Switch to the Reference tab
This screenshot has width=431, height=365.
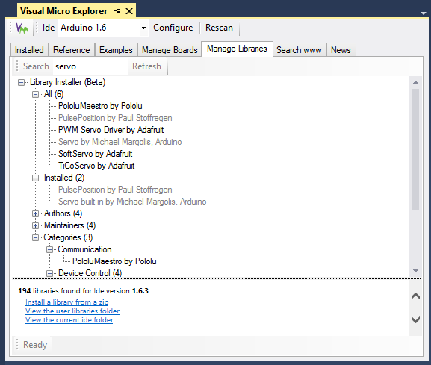72,50
